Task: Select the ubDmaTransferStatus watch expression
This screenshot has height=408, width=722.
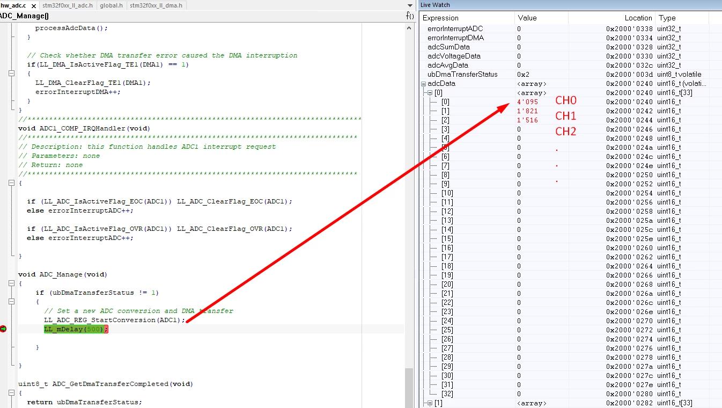Action: point(462,74)
